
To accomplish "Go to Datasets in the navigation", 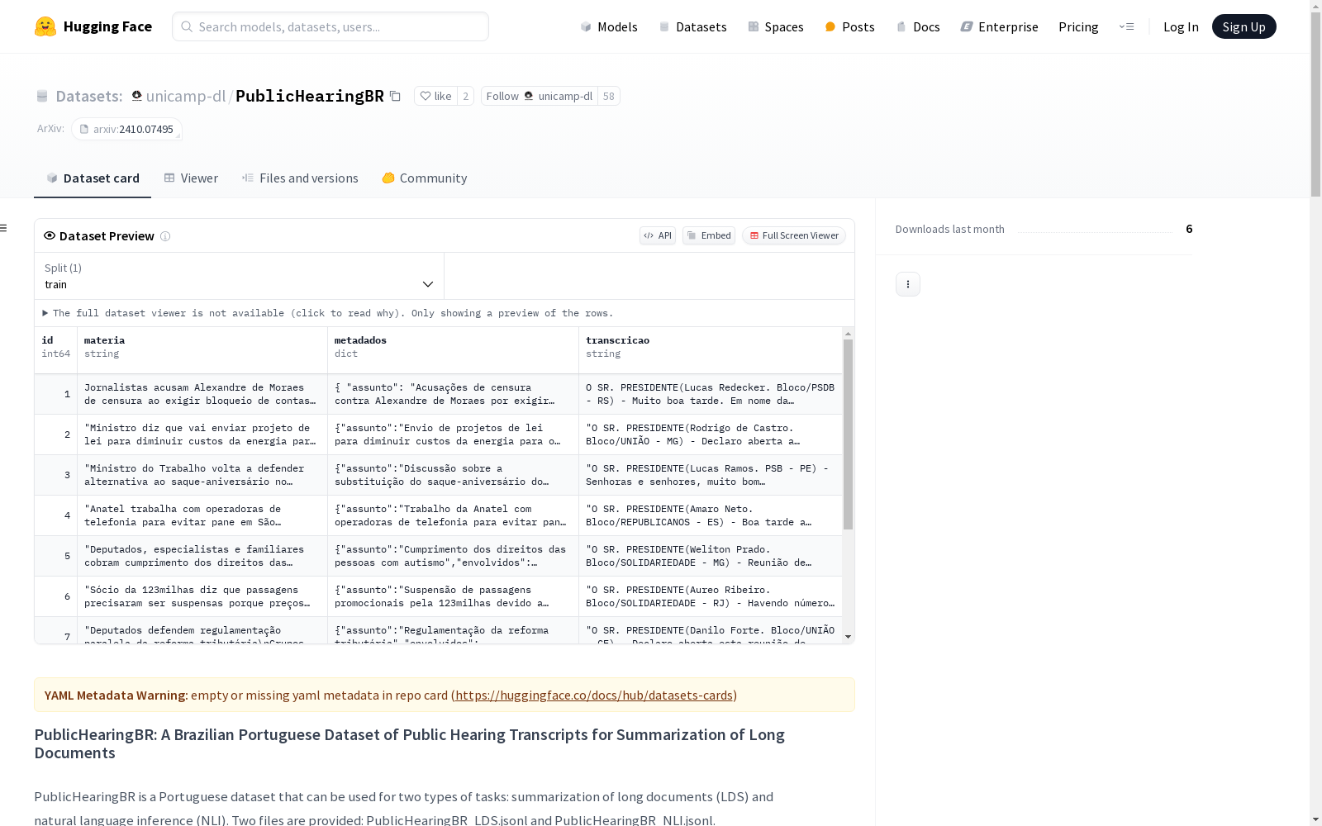I will [x=692, y=26].
